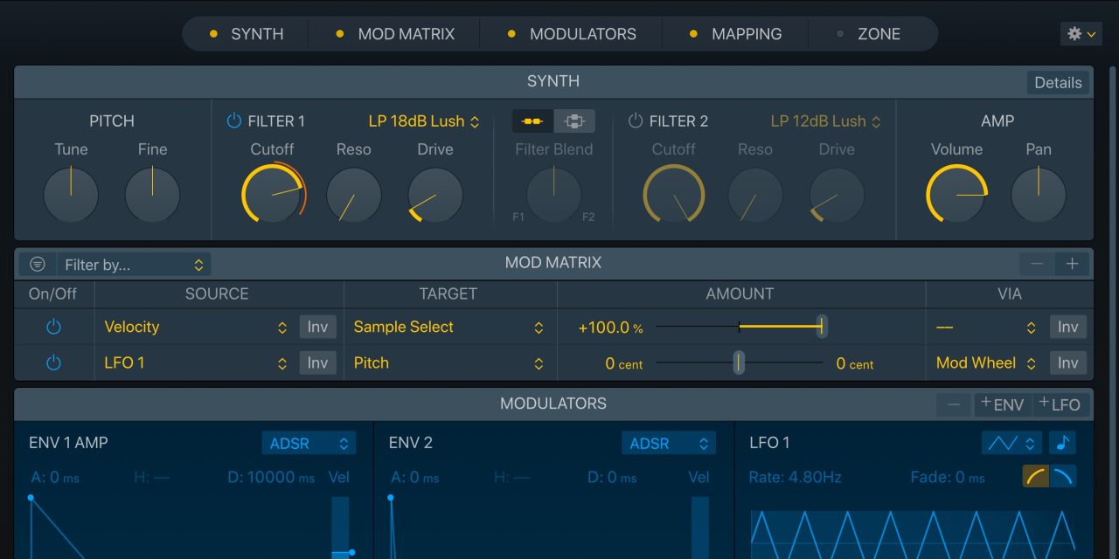Toggle Filter 1 power button

(x=233, y=121)
